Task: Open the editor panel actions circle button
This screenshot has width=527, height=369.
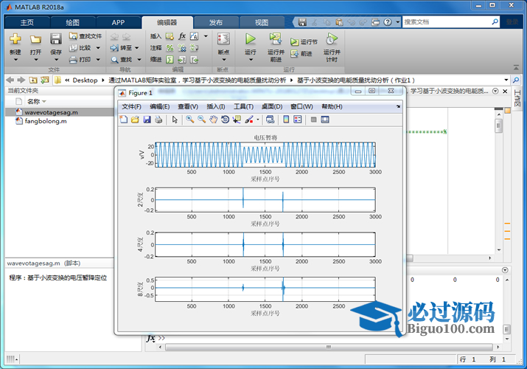Action: click(x=495, y=92)
